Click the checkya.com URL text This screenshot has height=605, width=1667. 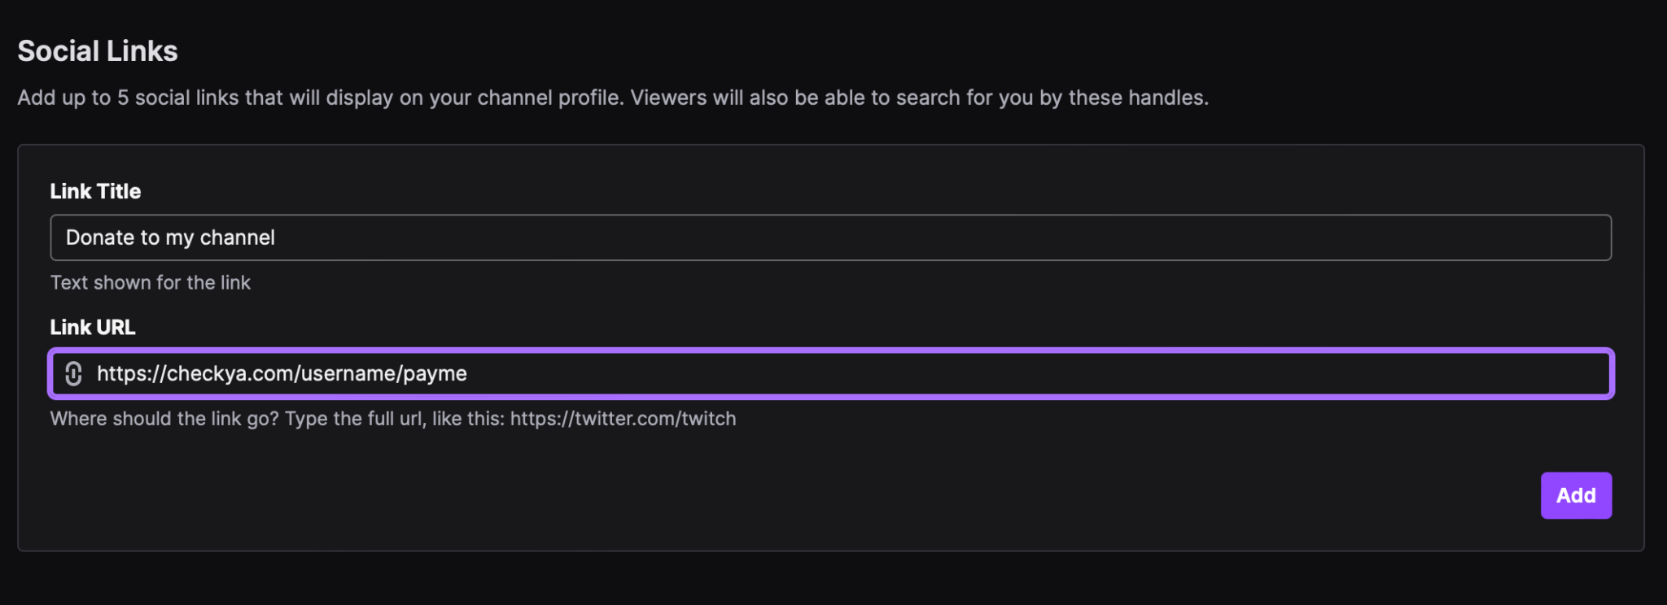tap(281, 374)
